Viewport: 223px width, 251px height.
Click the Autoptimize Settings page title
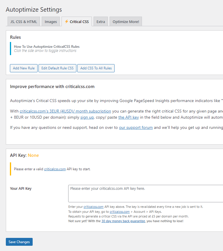pyautogui.click(x=34, y=10)
